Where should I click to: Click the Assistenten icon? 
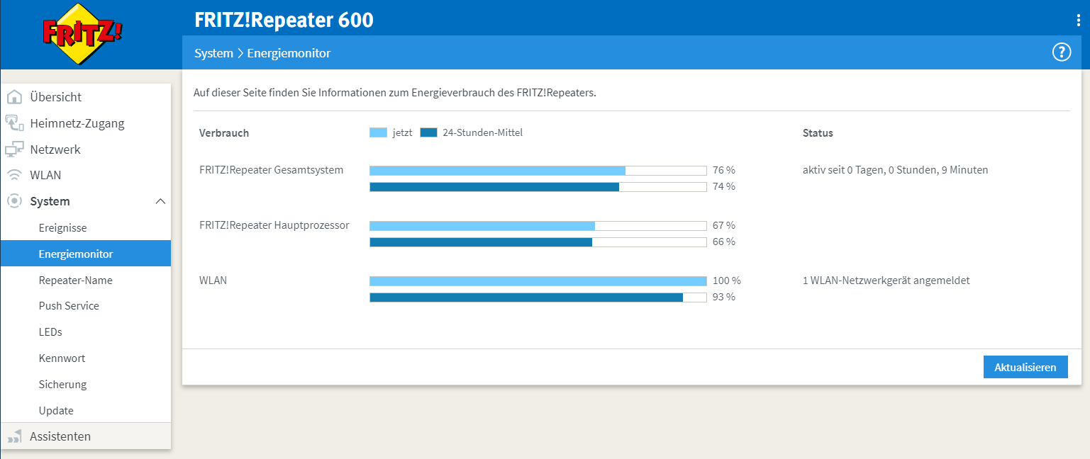(x=14, y=436)
